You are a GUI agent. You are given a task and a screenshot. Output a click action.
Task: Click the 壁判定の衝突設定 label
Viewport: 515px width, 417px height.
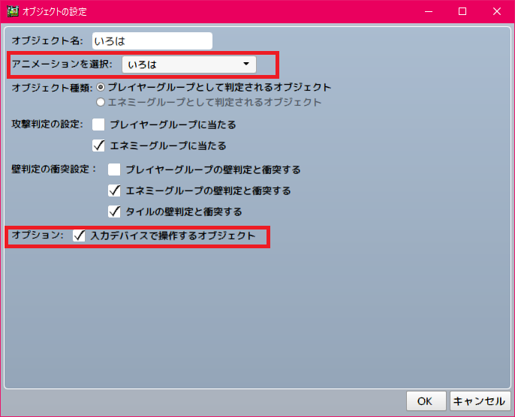click(x=54, y=169)
